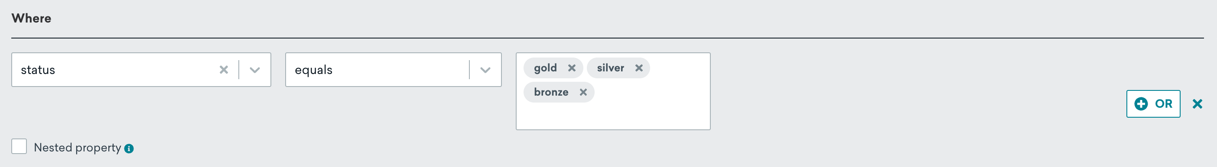Expand the status property dropdown arrow

click(255, 70)
